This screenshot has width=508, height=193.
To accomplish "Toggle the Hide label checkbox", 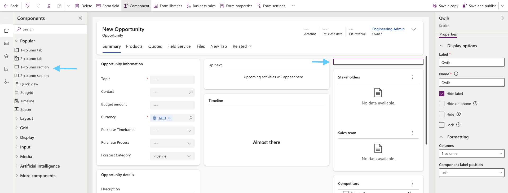I will click(x=442, y=94).
